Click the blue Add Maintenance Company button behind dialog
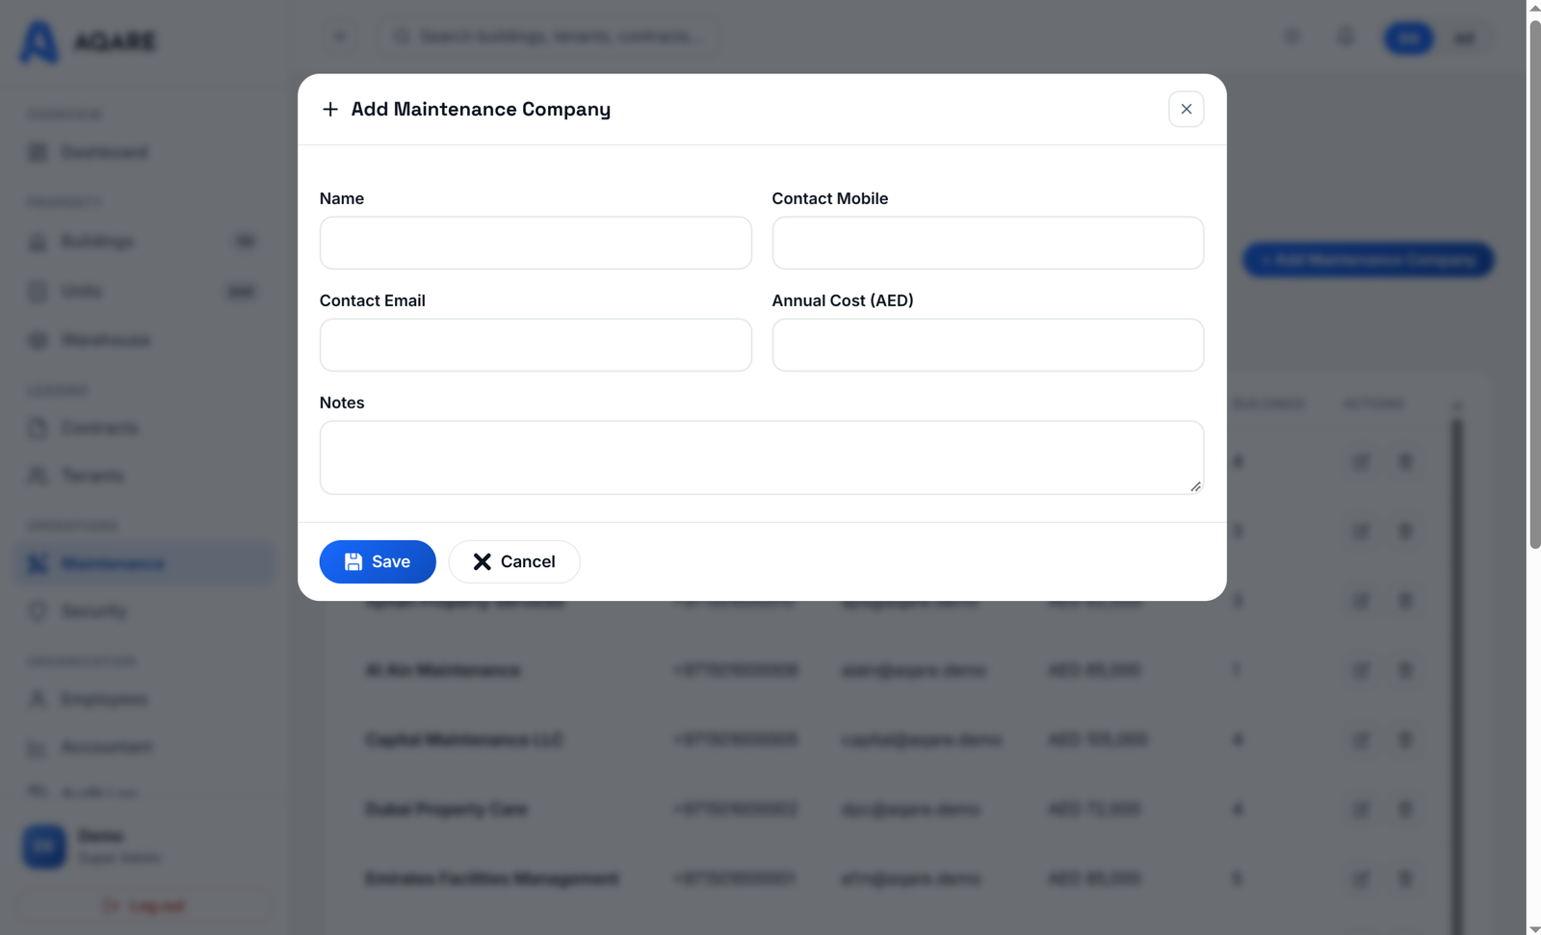This screenshot has width=1541, height=935. [x=1368, y=260]
